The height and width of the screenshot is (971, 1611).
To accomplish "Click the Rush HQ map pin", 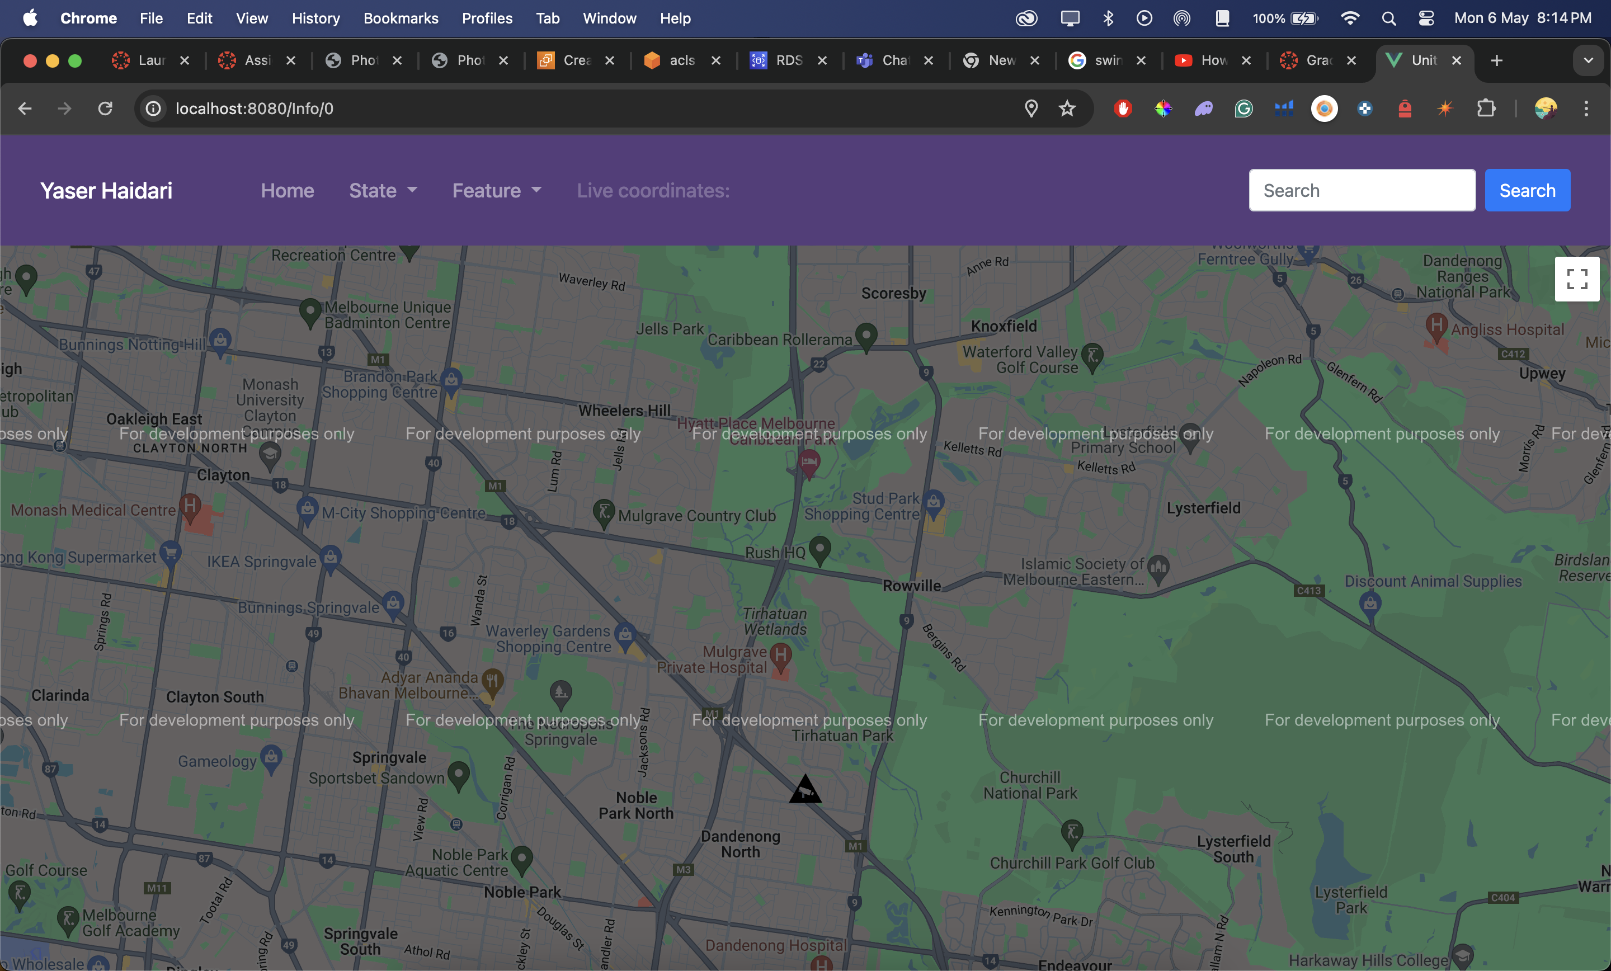I will 820,551.
